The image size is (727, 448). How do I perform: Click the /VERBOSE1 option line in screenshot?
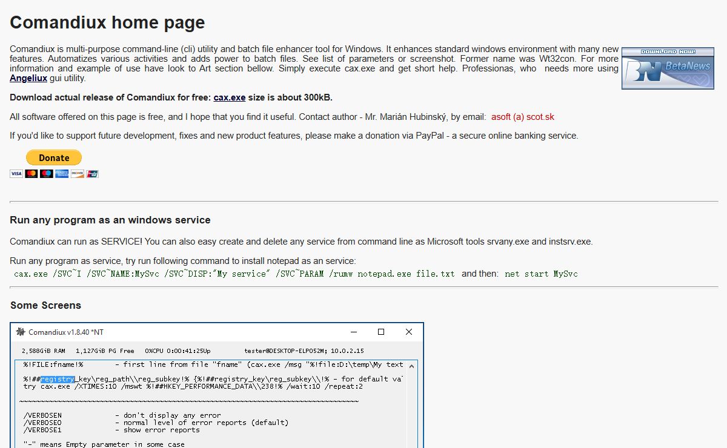point(111,430)
